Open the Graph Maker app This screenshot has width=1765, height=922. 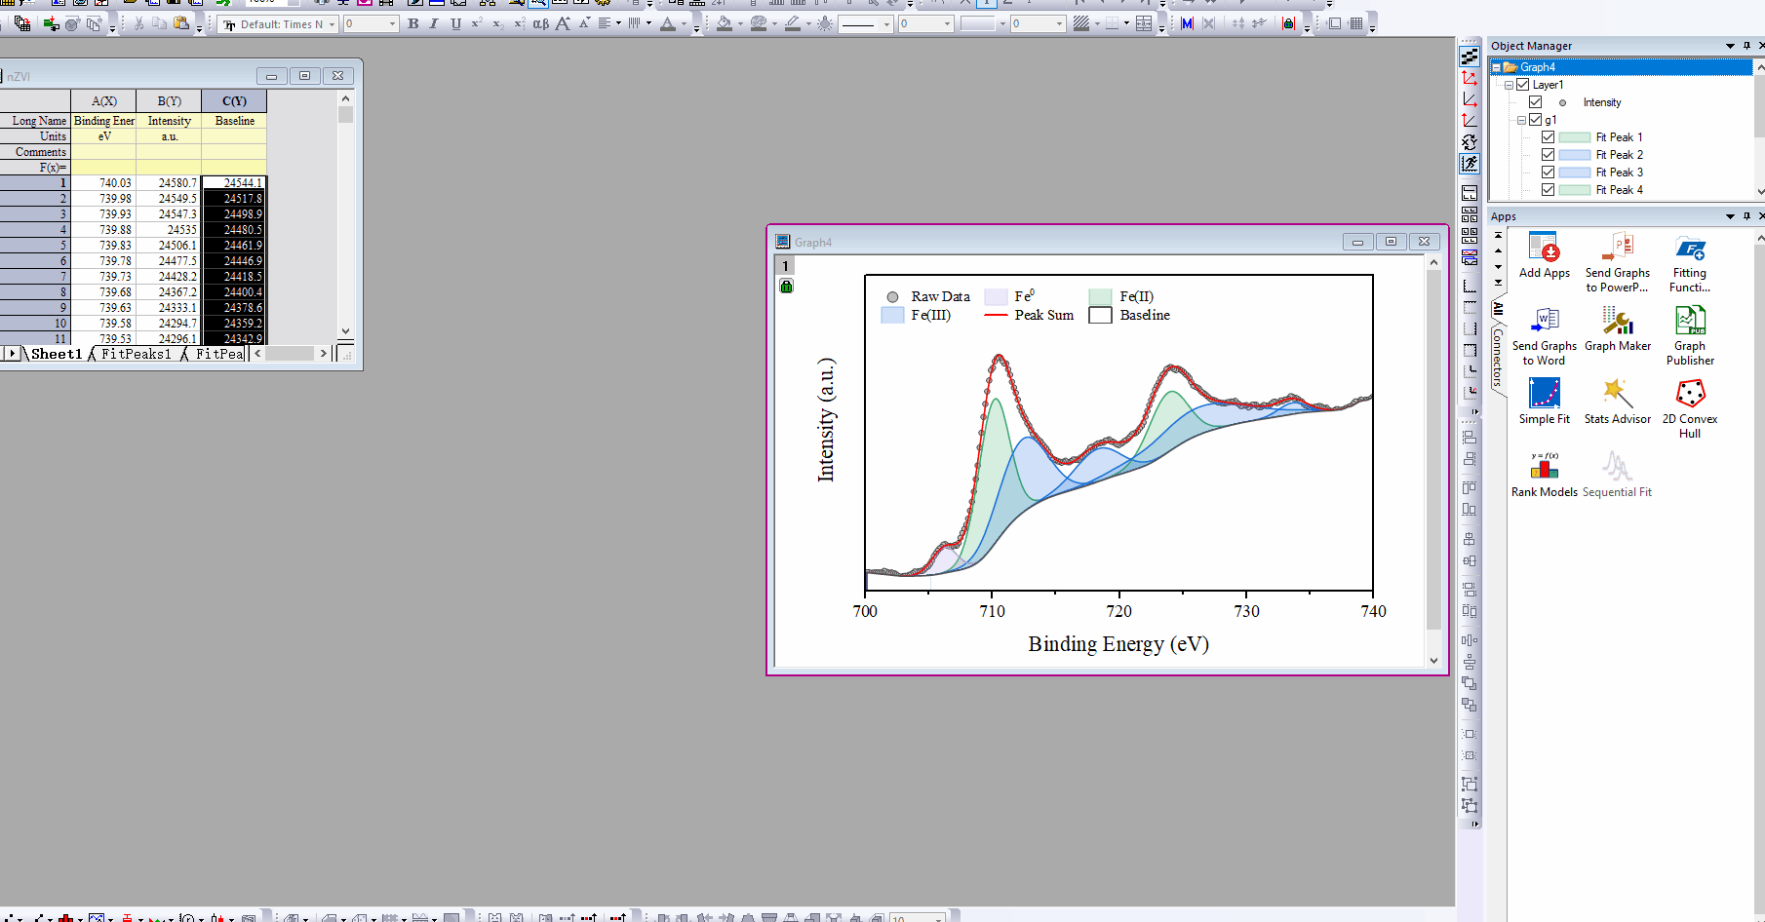pyautogui.click(x=1617, y=322)
